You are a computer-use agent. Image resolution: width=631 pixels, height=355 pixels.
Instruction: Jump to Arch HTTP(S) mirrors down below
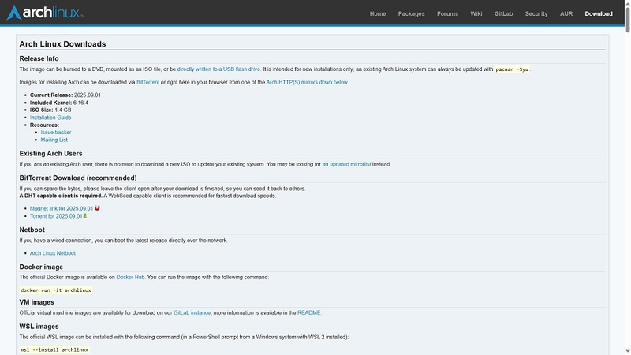pyautogui.click(x=307, y=82)
